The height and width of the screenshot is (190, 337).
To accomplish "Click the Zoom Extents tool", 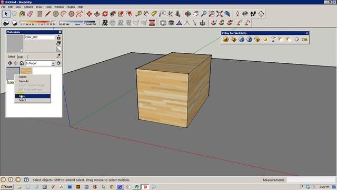I will pyautogui.click(x=220, y=14).
